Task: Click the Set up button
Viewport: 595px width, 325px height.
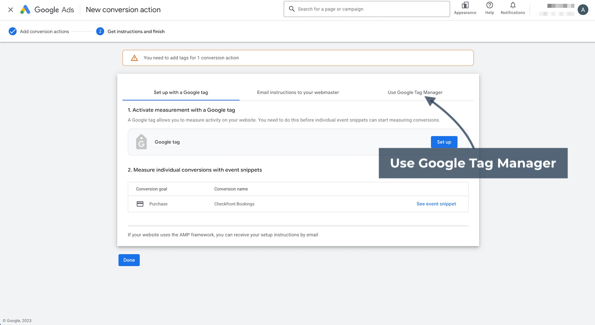Action: pyautogui.click(x=444, y=142)
